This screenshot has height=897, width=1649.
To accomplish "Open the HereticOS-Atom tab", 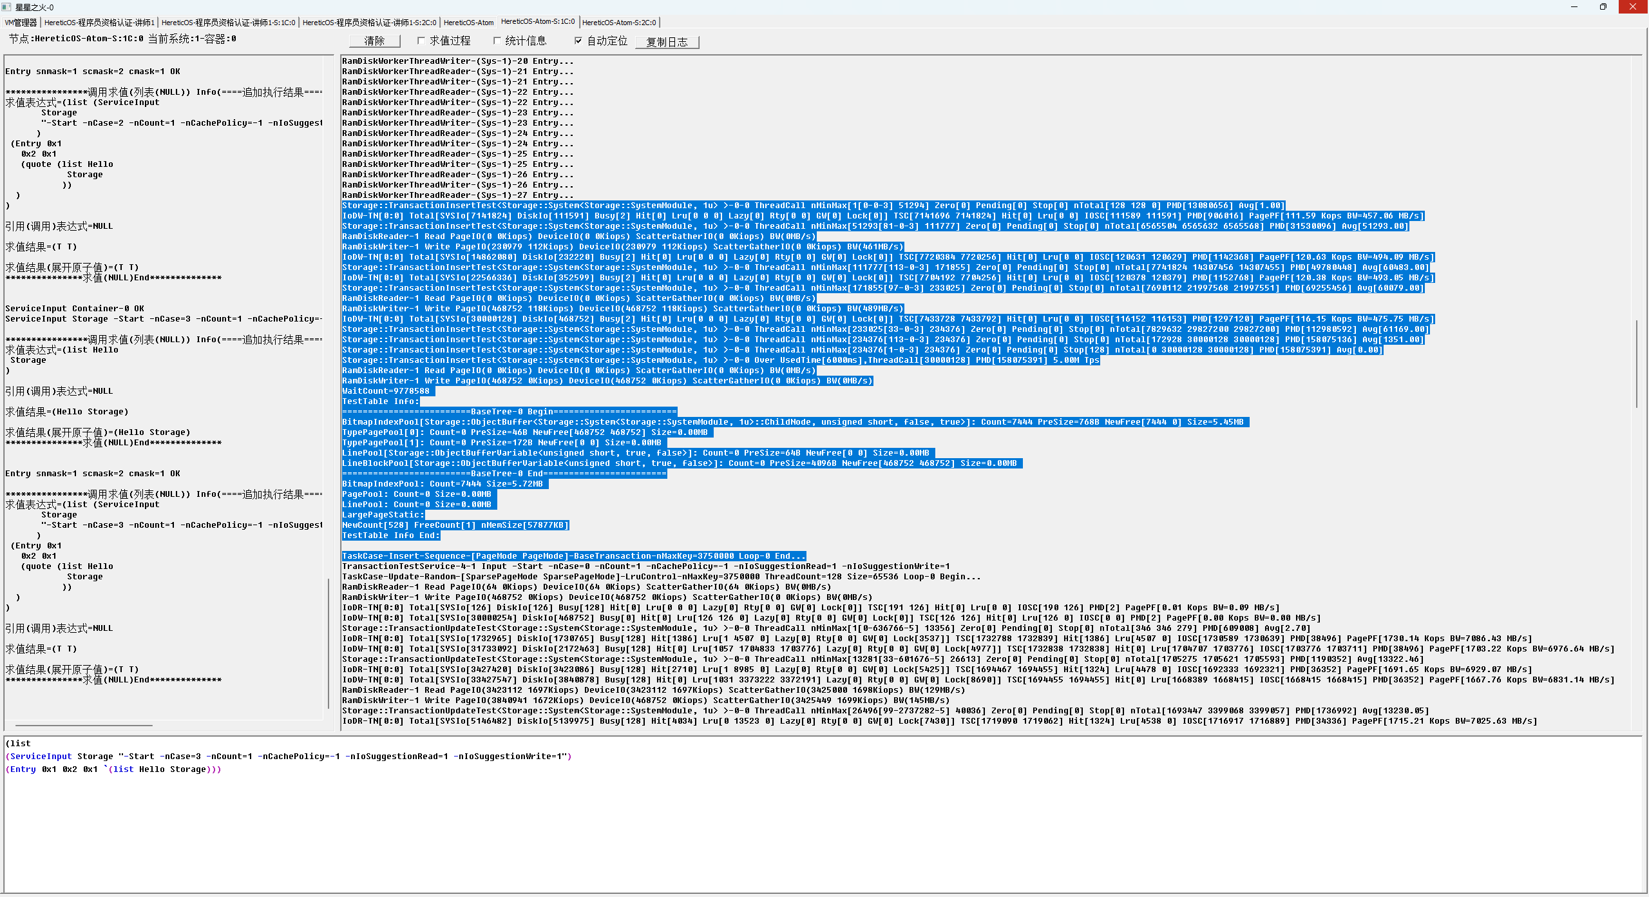I will click(x=468, y=23).
